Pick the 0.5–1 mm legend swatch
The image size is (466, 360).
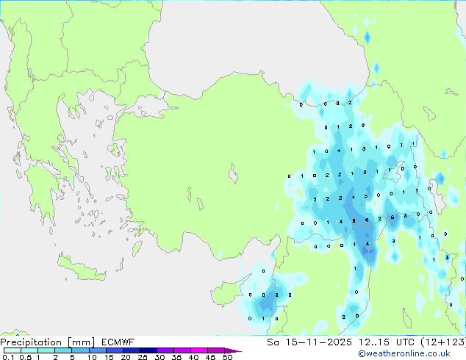[29, 350]
